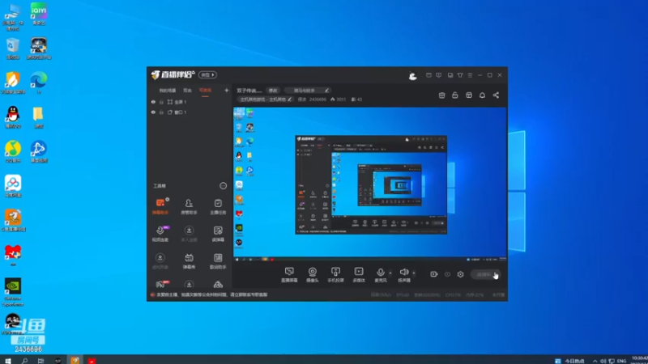Open the Microsoft Edge desktop shortcut
The width and height of the screenshot is (648, 364).
tap(38, 83)
